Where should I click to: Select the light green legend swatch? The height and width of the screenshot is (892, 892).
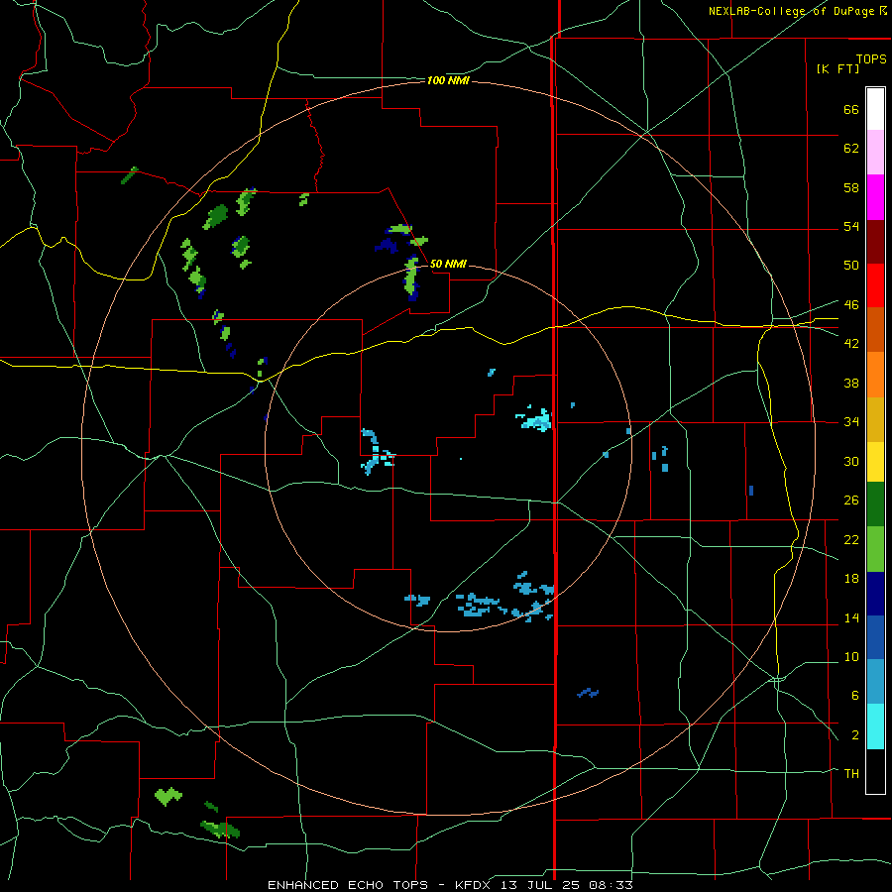tap(875, 549)
